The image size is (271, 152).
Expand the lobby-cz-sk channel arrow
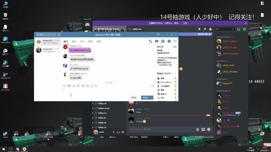pyautogui.click(x=93, y=108)
